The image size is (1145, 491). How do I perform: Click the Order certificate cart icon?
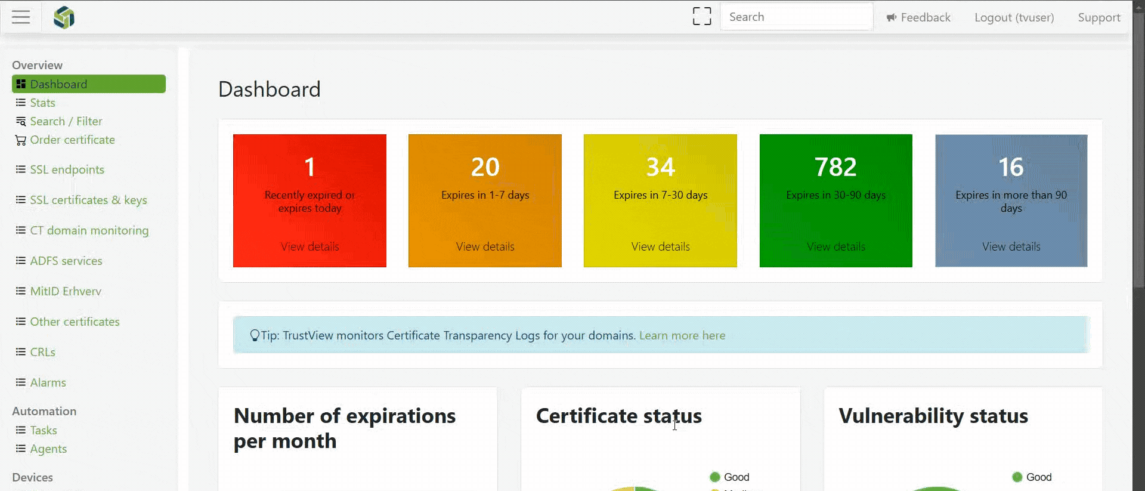point(21,140)
